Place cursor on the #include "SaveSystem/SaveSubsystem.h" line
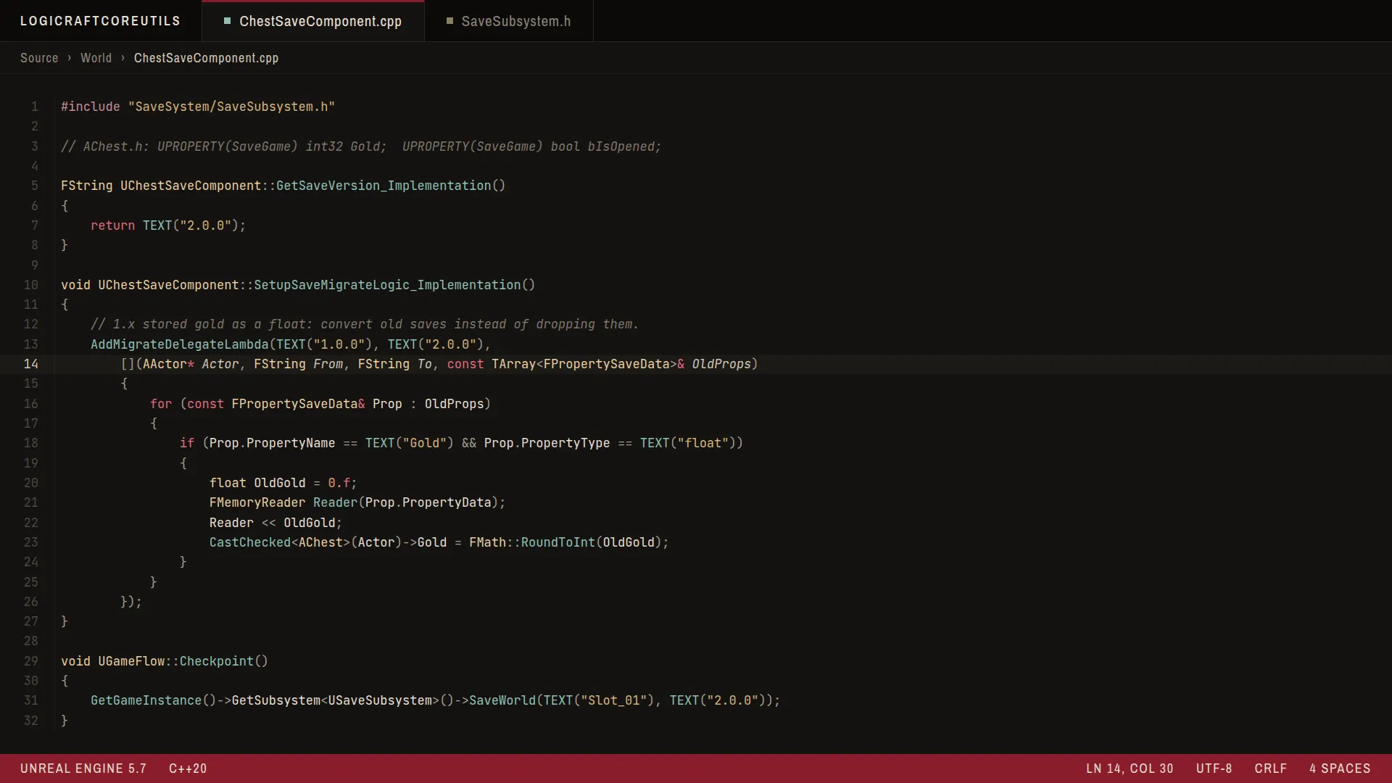Viewport: 1392px width, 783px height. click(198, 107)
